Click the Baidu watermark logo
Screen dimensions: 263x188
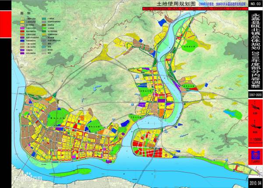click(x=26, y=179)
